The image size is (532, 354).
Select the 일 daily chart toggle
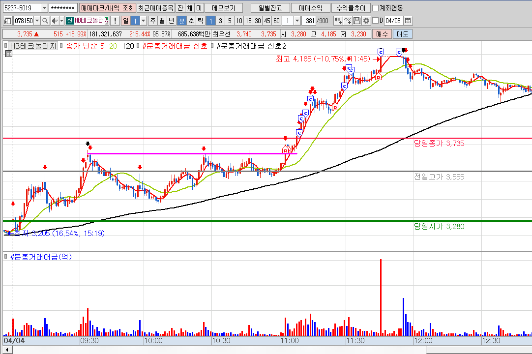[125, 21]
